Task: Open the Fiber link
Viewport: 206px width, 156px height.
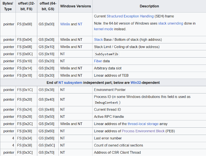Action: pos(98,61)
